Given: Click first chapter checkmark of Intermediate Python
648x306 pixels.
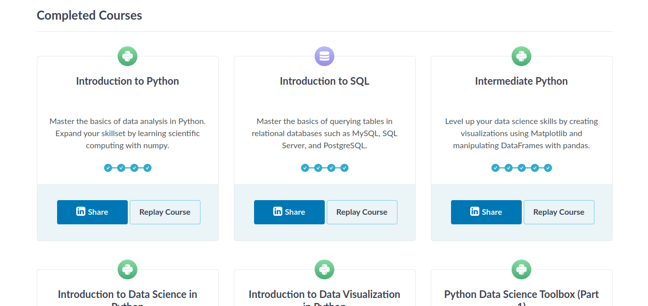Looking at the screenshot, I should [495, 168].
